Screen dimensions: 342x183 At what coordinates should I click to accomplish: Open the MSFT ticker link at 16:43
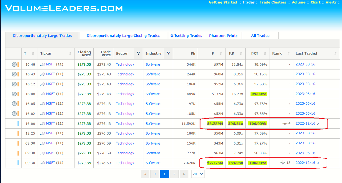(50, 74)
